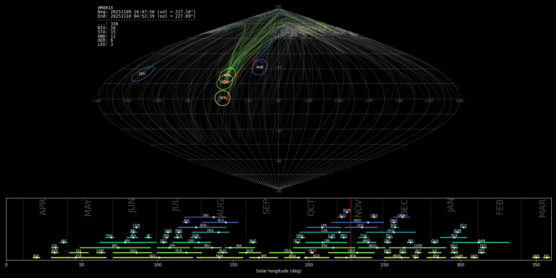Click the 'AND: 11' count in the legend
Image resolution: width=556 pixels, height=278 pixels.
click(107, 36)
